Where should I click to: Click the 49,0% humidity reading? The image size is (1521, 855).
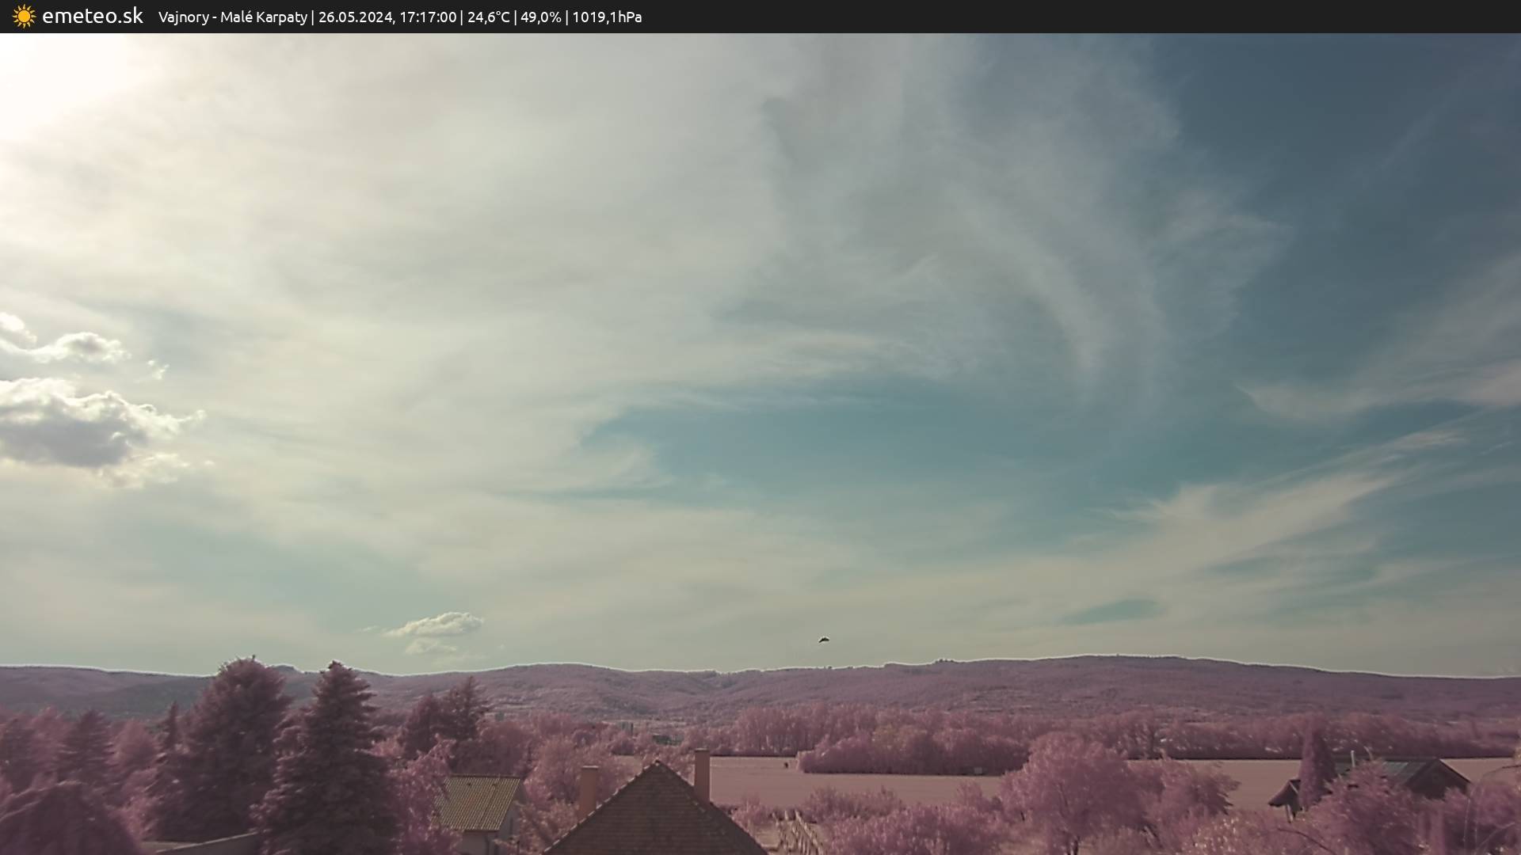(540, 17)
